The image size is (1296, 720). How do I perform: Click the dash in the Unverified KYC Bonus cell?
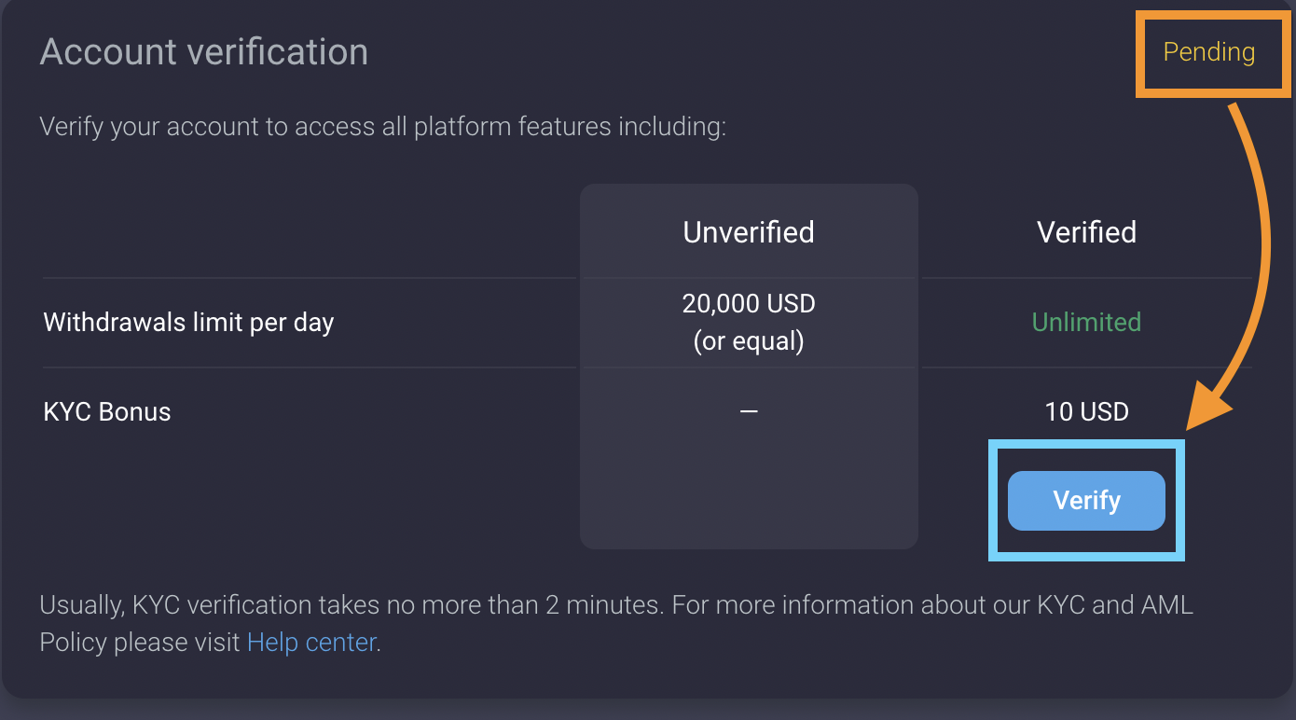click(x=749, y=412)
